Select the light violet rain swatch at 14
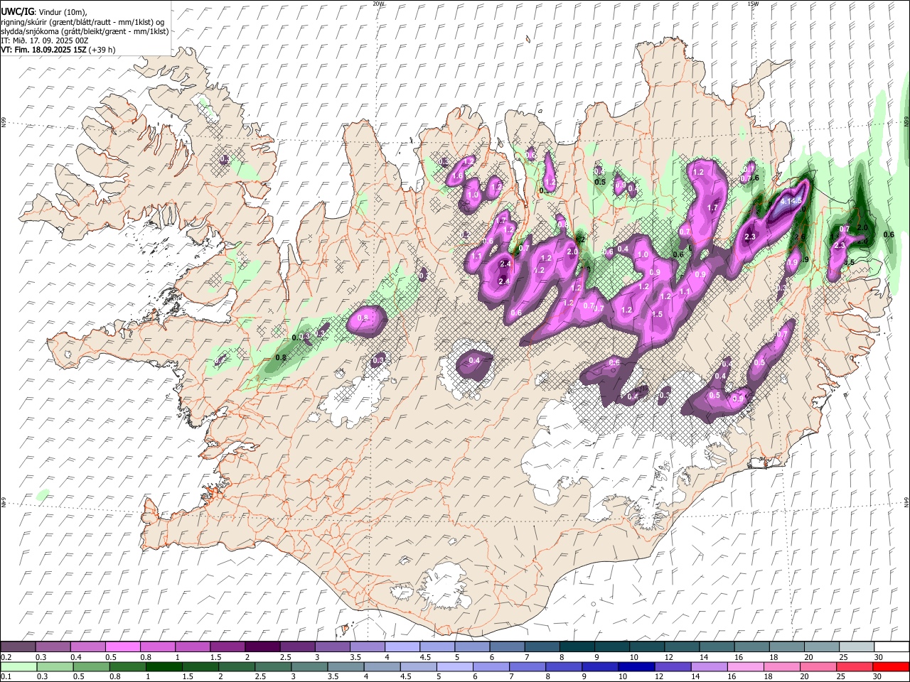The height and width of the screenshot is (682, 910). tap(708, 667)
